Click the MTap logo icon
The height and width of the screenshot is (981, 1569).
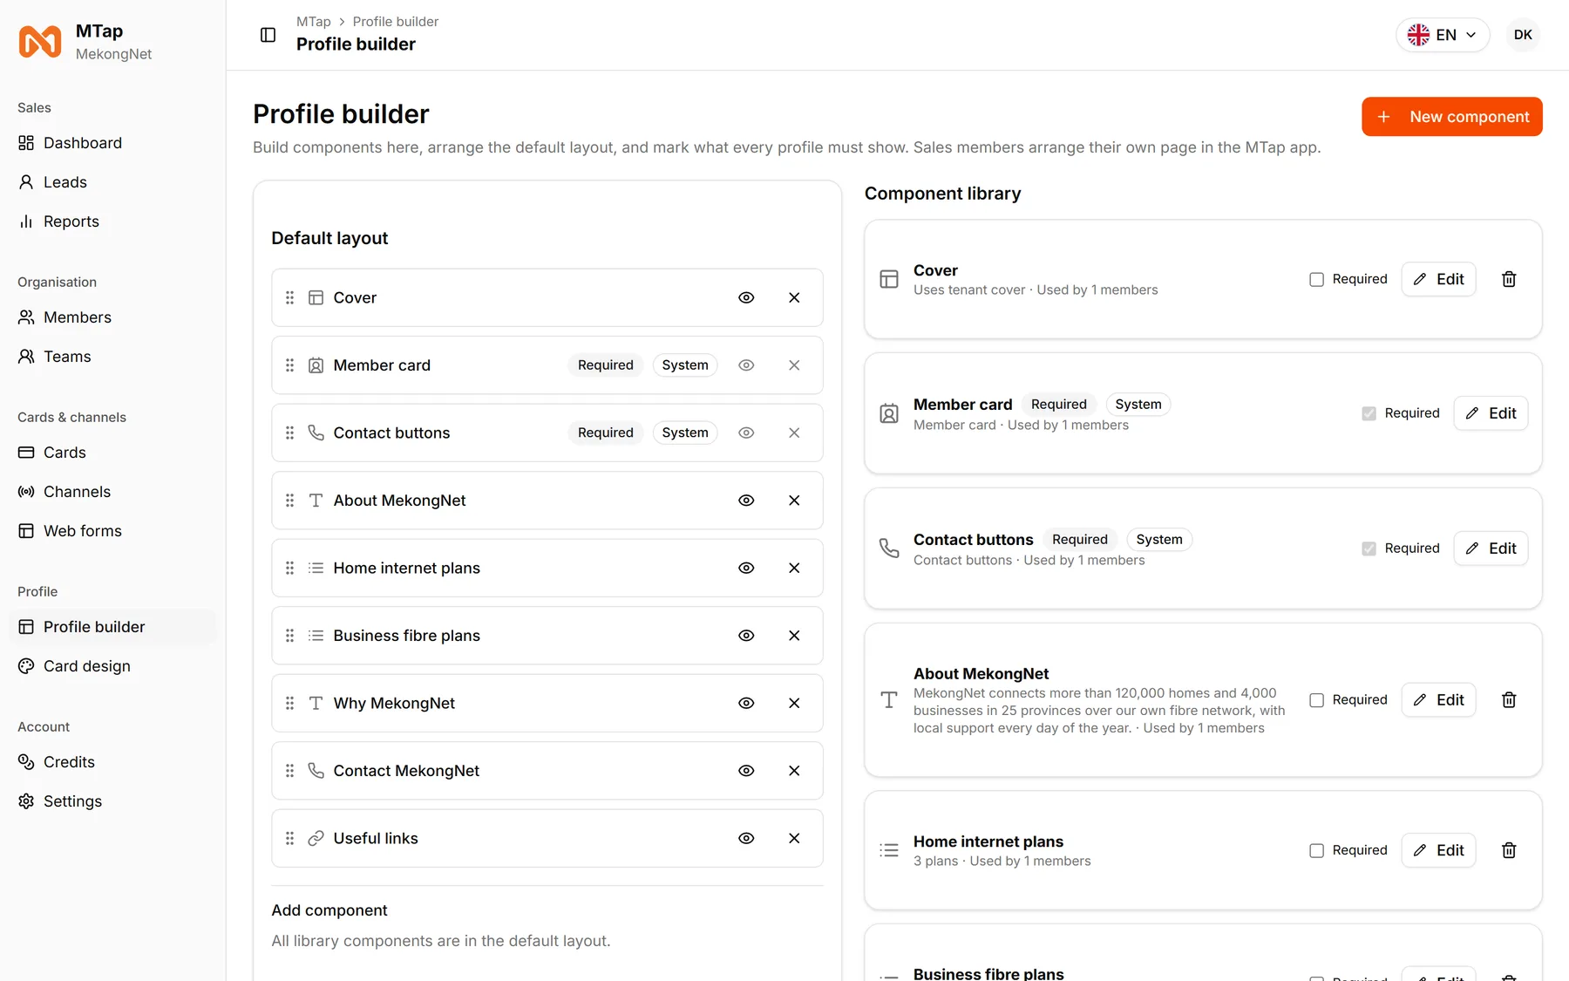click(x=40, y=41)
